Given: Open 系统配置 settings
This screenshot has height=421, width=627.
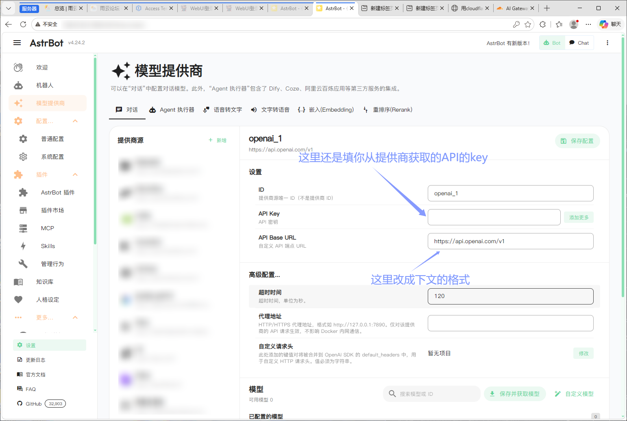Looking at the screenshot, I should pos(48,157).
